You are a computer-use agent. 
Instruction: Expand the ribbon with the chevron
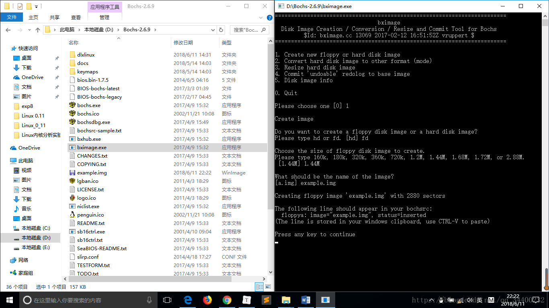[x=261, y=17]
